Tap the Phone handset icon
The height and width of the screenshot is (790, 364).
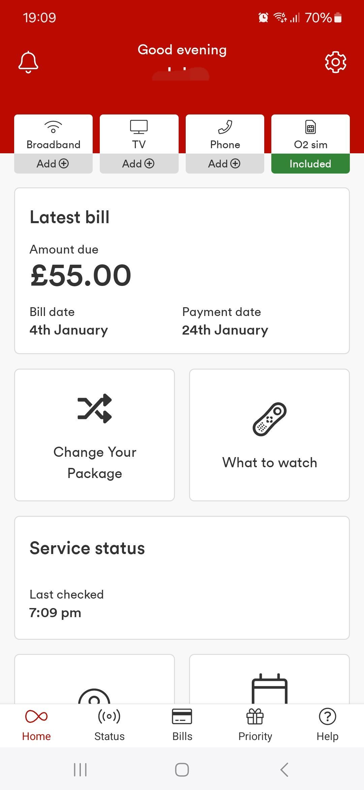225,127
